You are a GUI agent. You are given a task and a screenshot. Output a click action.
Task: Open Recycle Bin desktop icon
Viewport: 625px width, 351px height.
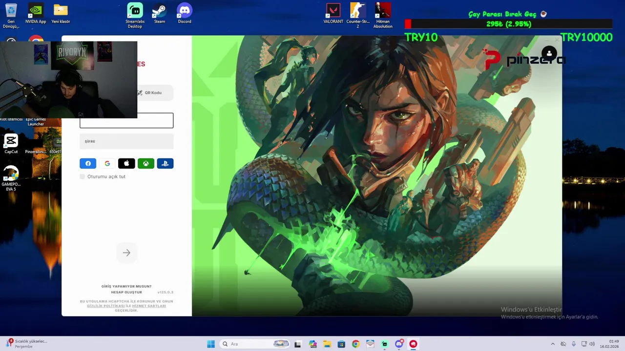(11, 16)
